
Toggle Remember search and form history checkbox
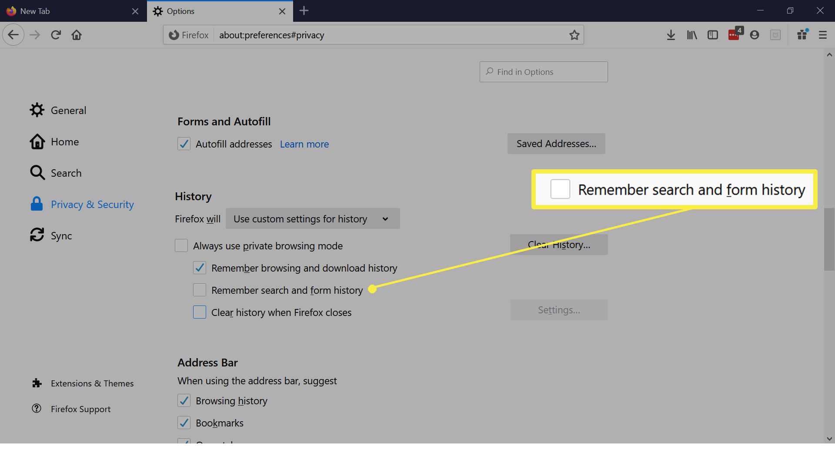coord(200,290)
